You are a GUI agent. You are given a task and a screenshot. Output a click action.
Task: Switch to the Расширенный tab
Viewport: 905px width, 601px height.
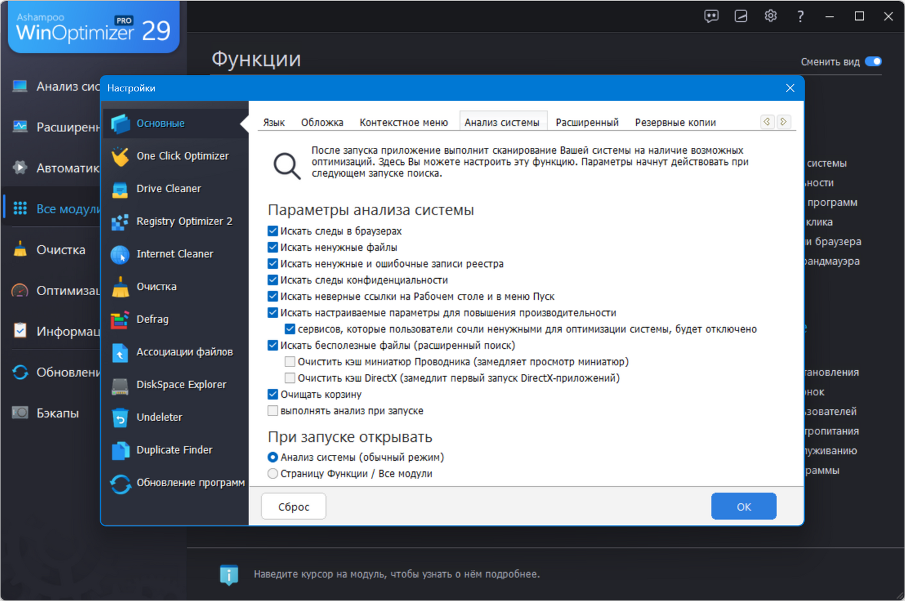pyautogui.click(x=587, y=123)
